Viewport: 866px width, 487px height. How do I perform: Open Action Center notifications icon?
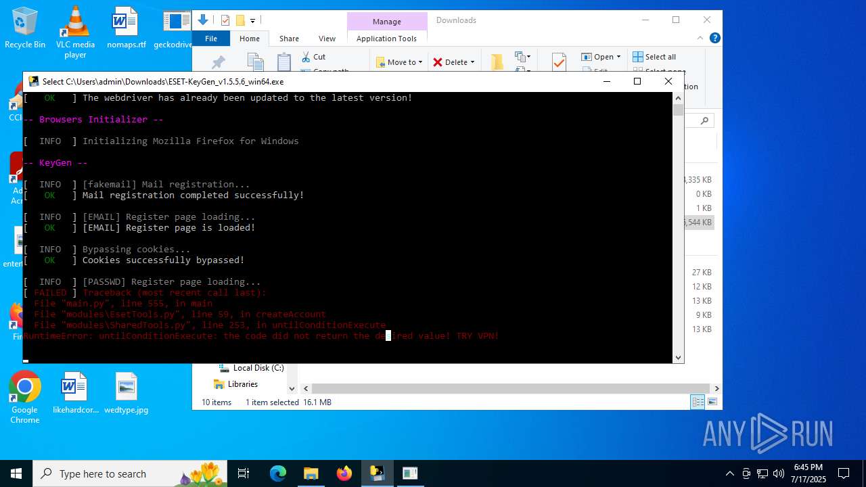[x=844, y=473]
